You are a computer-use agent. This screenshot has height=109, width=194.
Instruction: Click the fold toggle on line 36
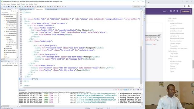[x=22, y=19]
